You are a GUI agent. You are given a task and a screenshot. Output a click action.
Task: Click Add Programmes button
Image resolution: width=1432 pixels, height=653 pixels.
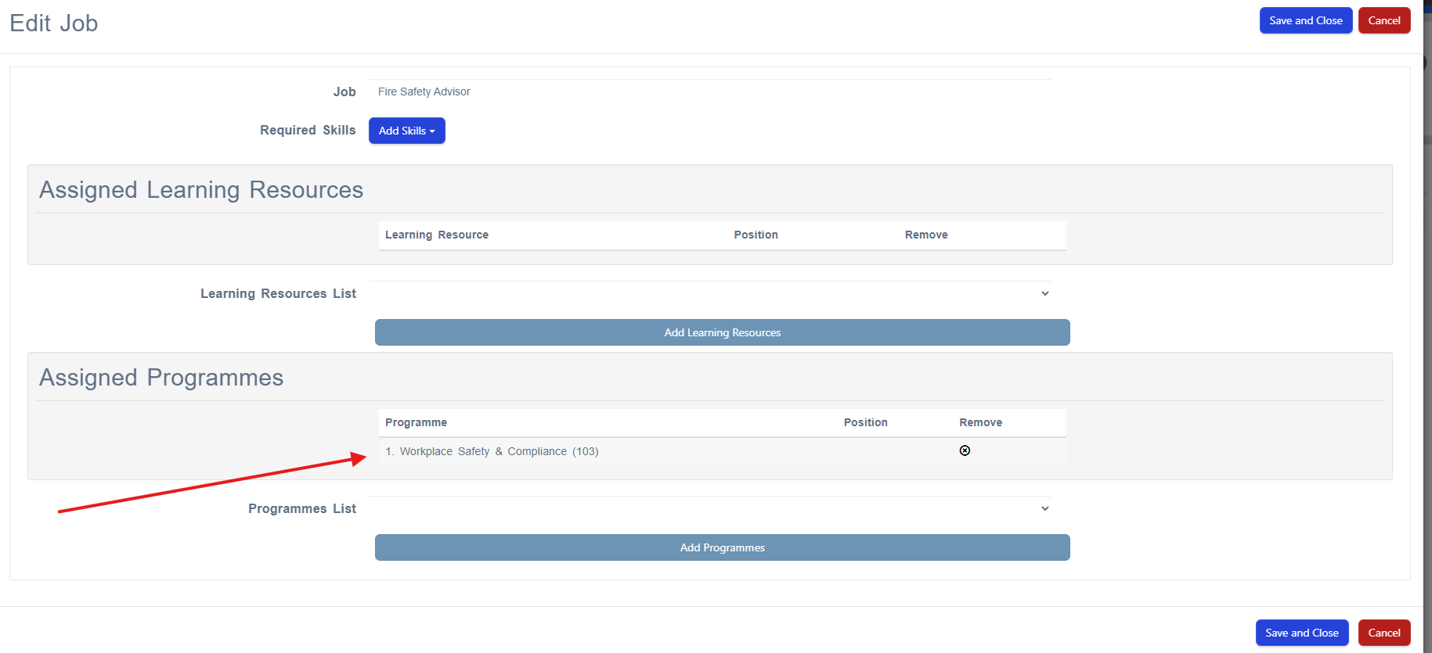pos(723,547)
